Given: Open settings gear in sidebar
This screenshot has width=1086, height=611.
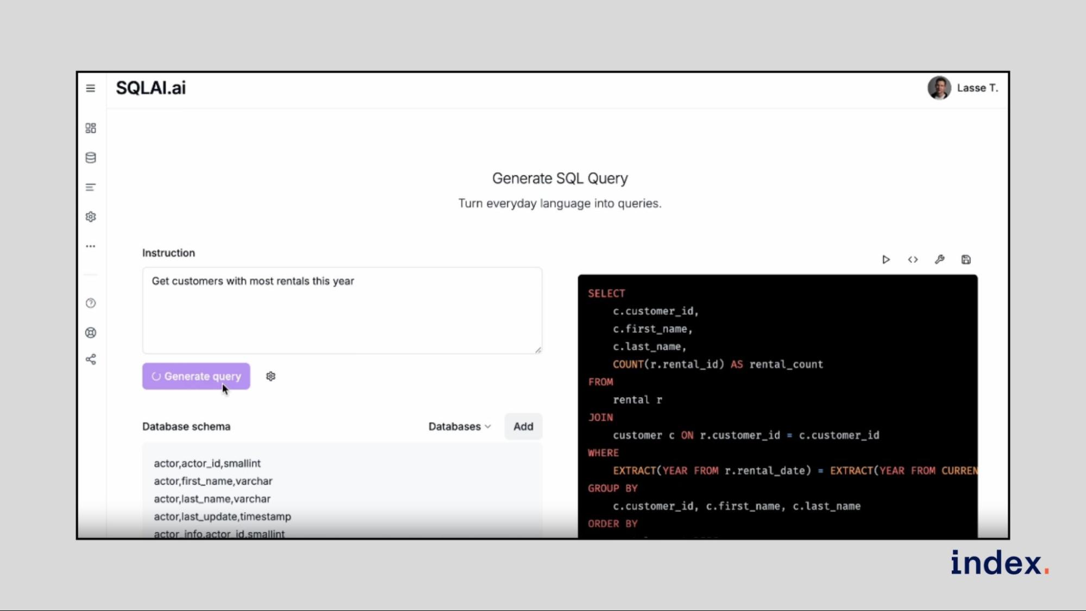Looking at the screenshot, I should (91, 217).
